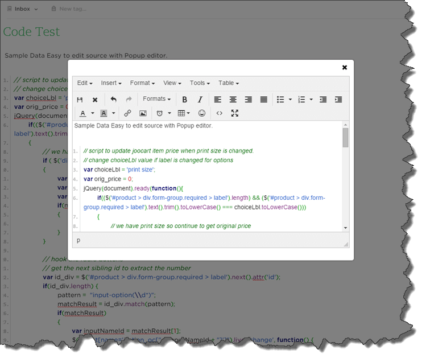Open text color picker dropdown arrow
The height and width of the screenshot is (362, 426).
pyautogui.click(x=93, y=113)
